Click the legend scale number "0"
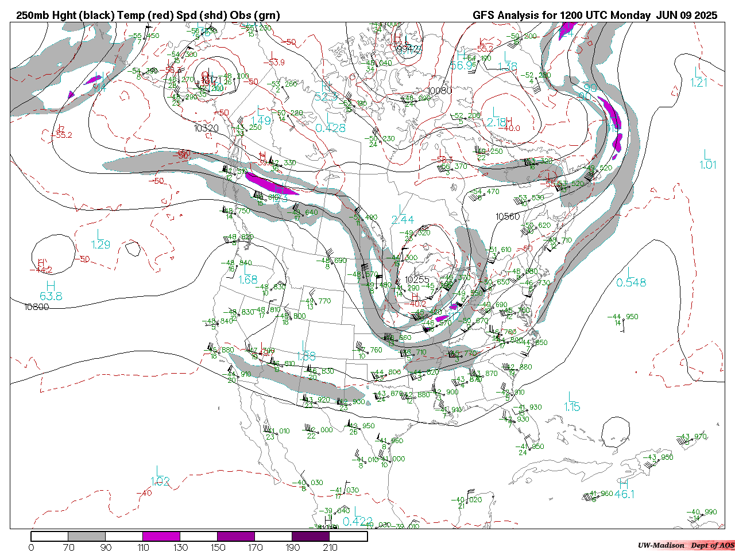735x551 pixels. point(31,547)
